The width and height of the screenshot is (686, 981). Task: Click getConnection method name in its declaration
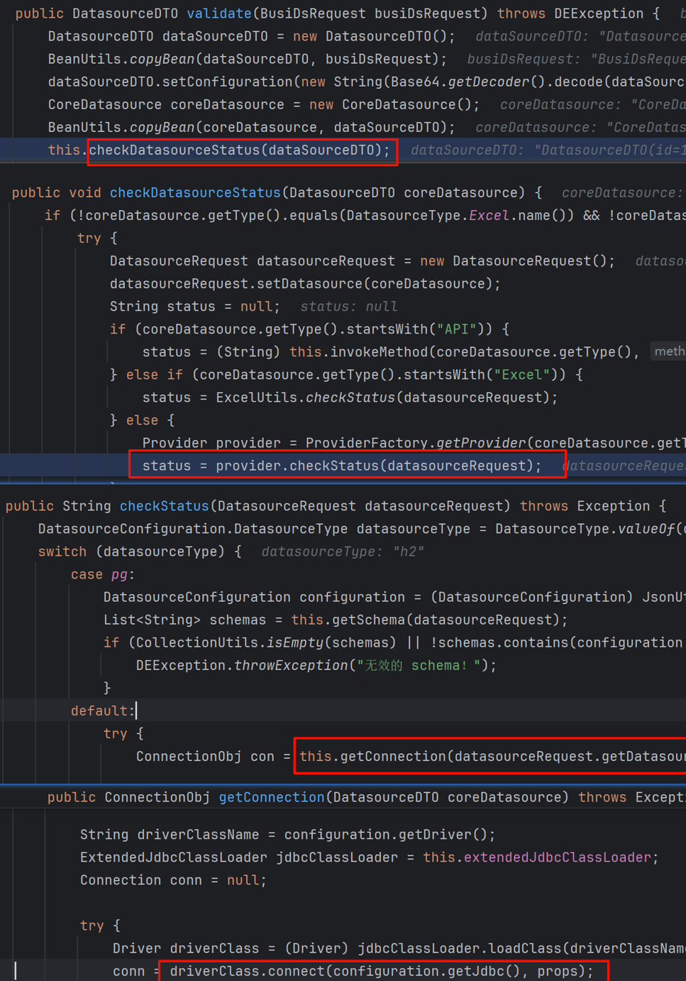point(271,797)
